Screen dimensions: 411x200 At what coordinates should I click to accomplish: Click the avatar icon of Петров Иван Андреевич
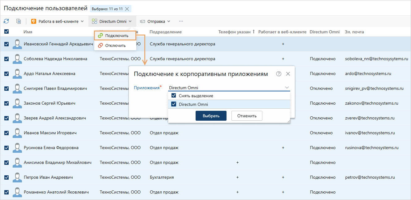[x=17, y=177]
